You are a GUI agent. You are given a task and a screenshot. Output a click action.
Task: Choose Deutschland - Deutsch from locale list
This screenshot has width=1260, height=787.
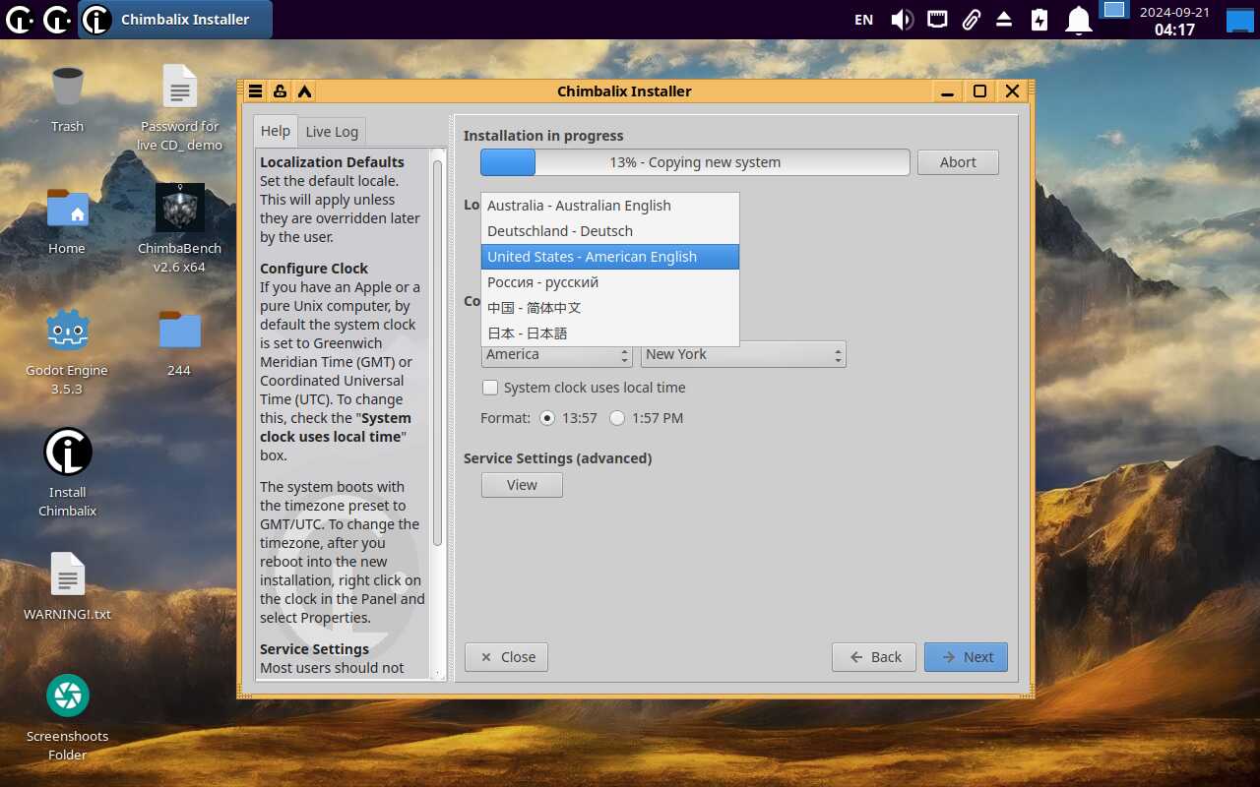tap(610, 231)
